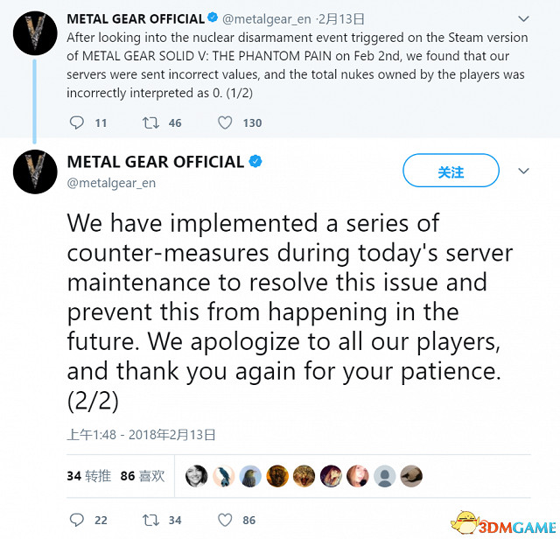Retweet the first tweet with 46 retweets

(151, 122)
